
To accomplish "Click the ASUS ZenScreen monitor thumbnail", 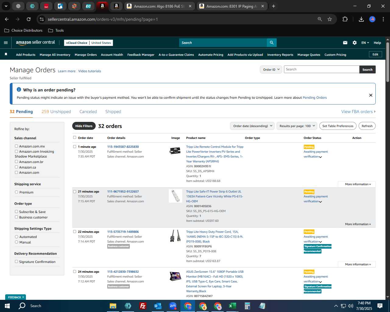I will (x=175, y=276).
